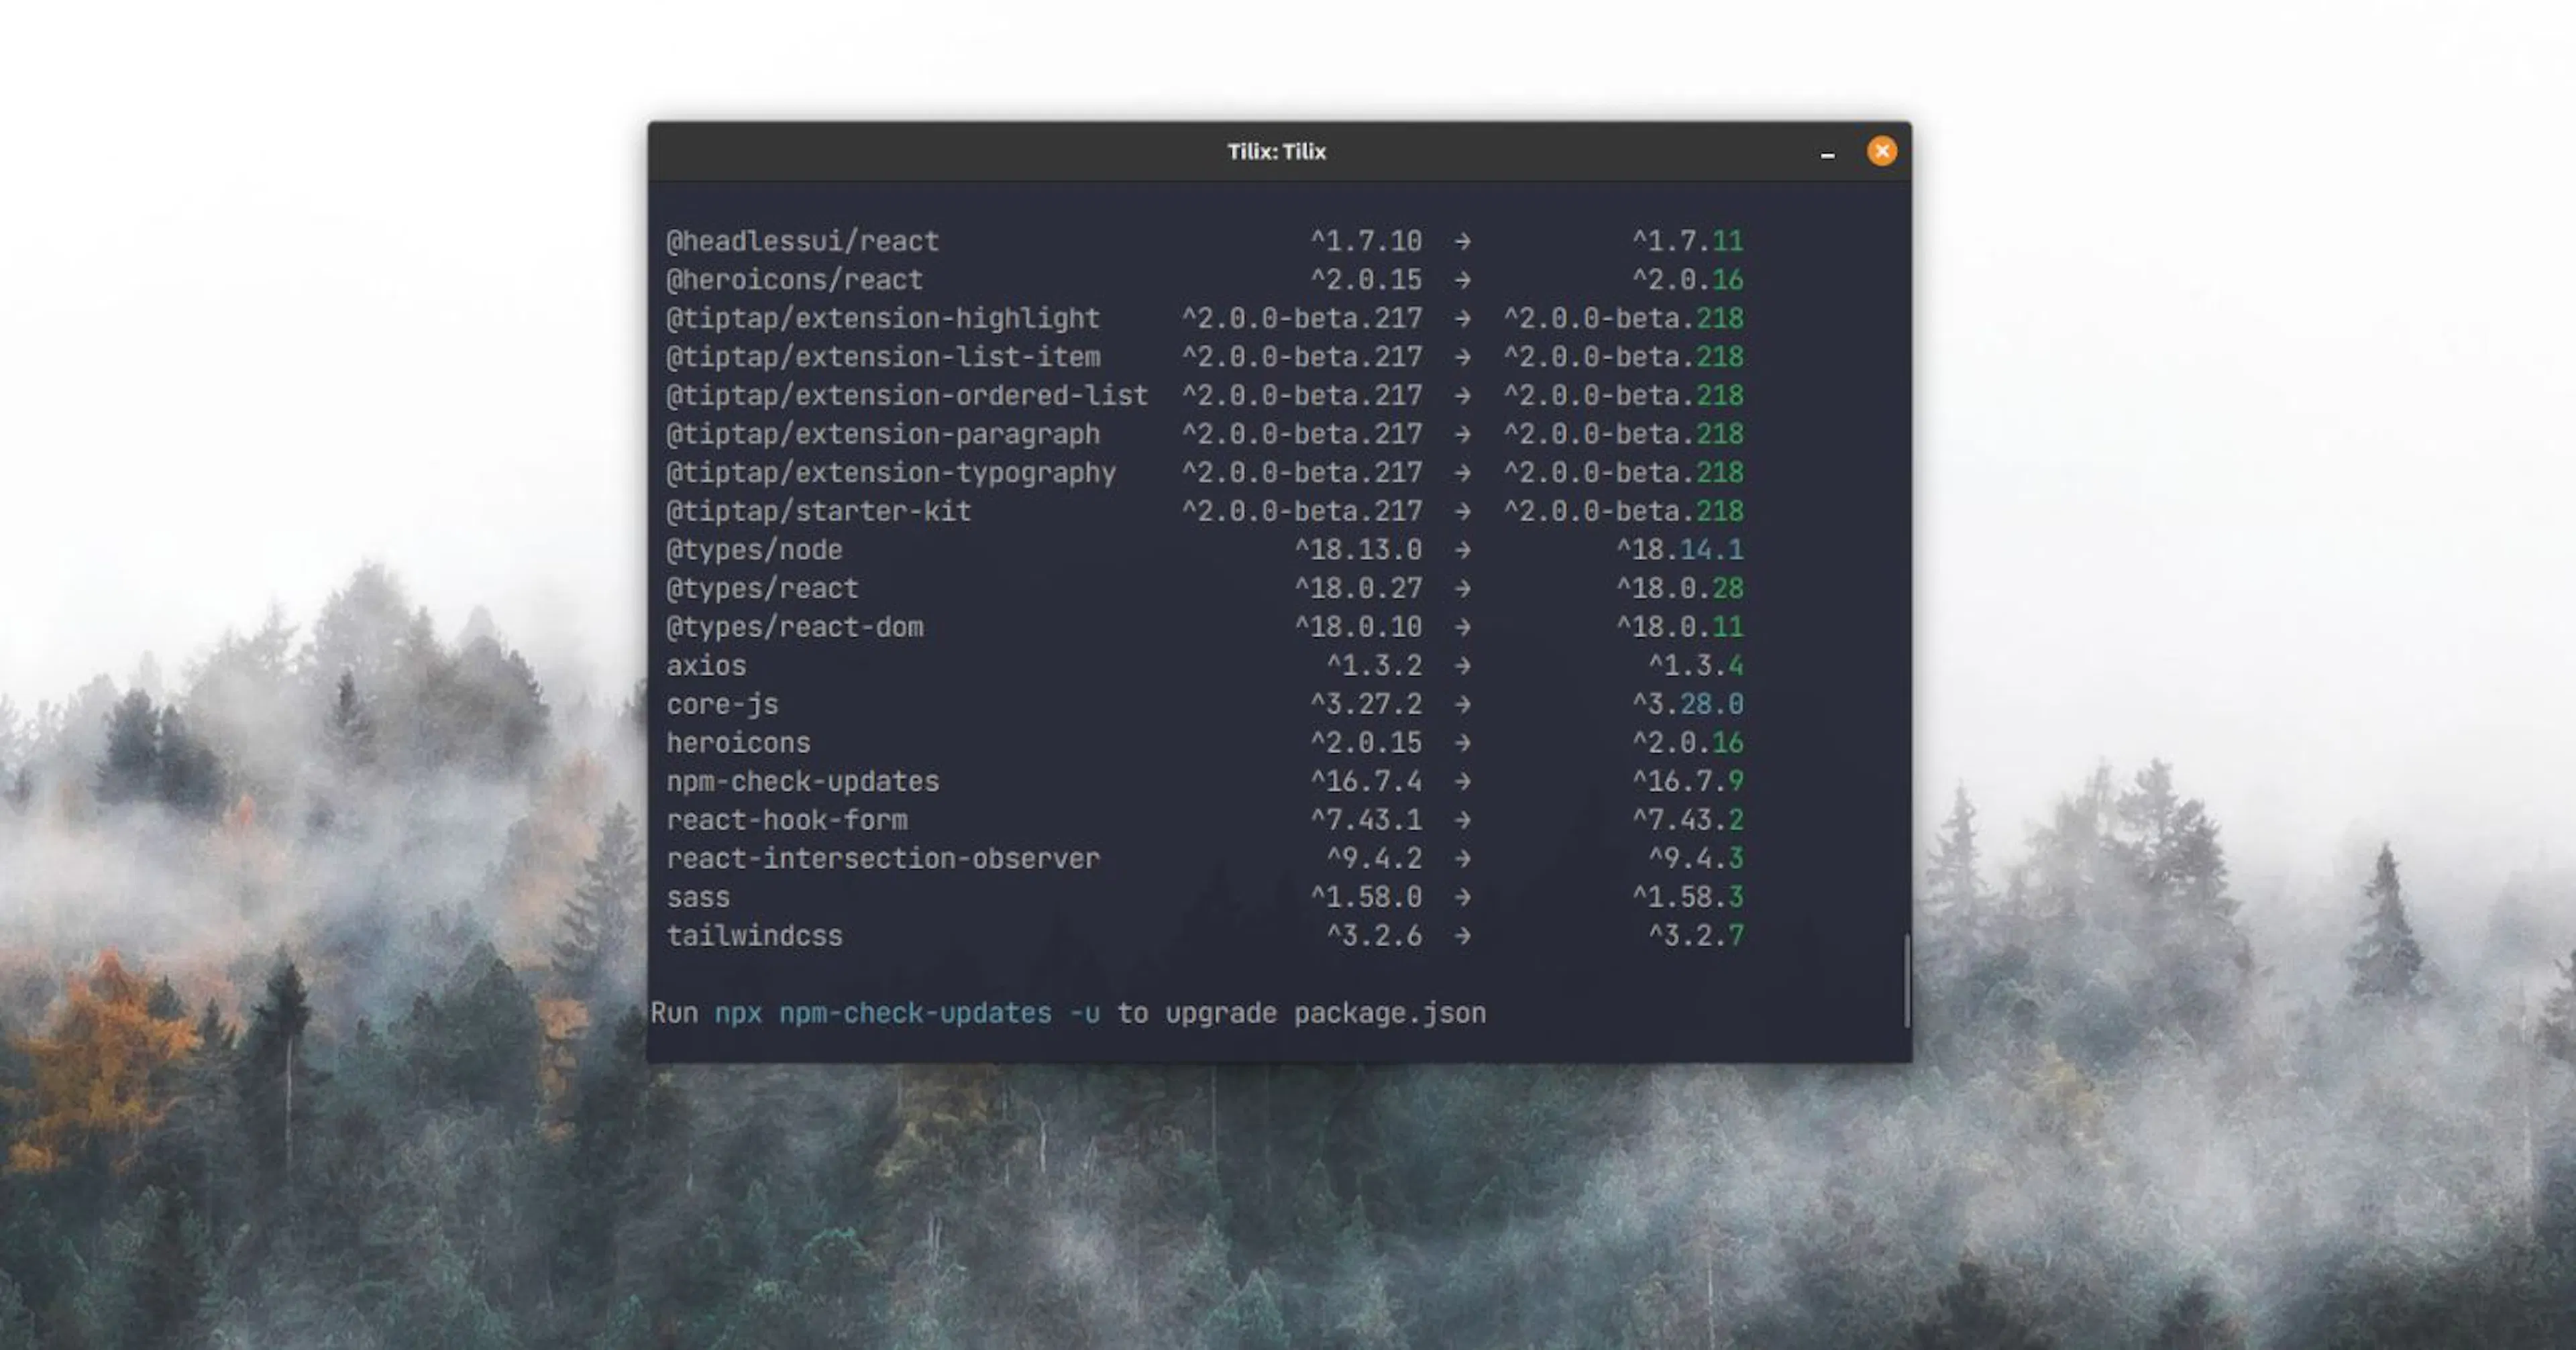Image resolution: width=2576 pixels, height=1350 pixels.
Task: Select the npm-check-updates package name in the list
Action: 802,782
